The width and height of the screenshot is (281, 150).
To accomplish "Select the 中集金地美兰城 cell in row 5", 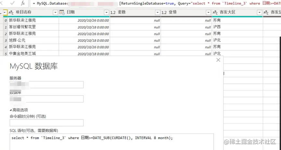I will [33, 54].
